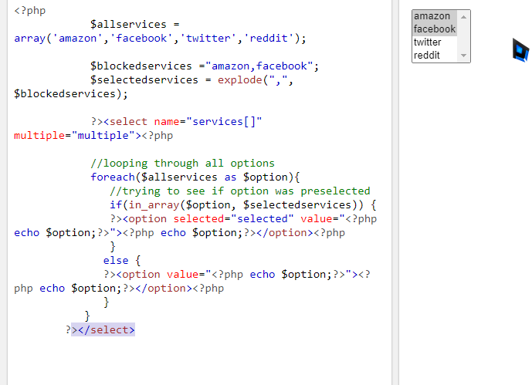Click the "//trying to see if option was preselected" comment

[240, 191]
